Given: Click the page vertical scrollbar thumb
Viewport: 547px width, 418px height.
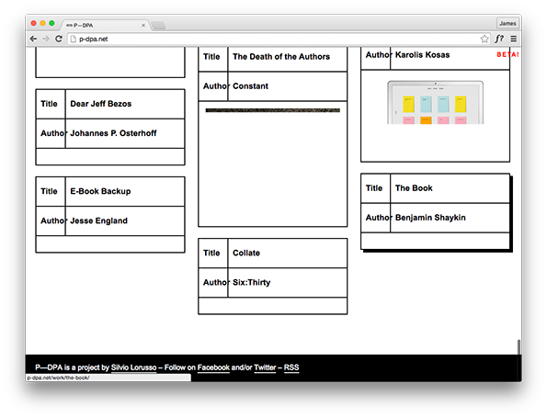Looking at the screenshot, I should pyautogui.click(x=519, y=347).
